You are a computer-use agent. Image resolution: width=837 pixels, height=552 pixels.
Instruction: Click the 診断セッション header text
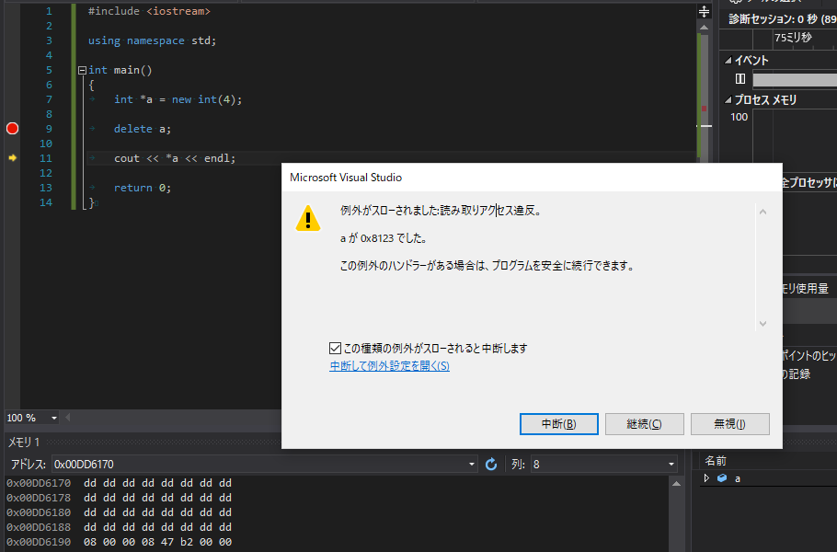point(782,19)
